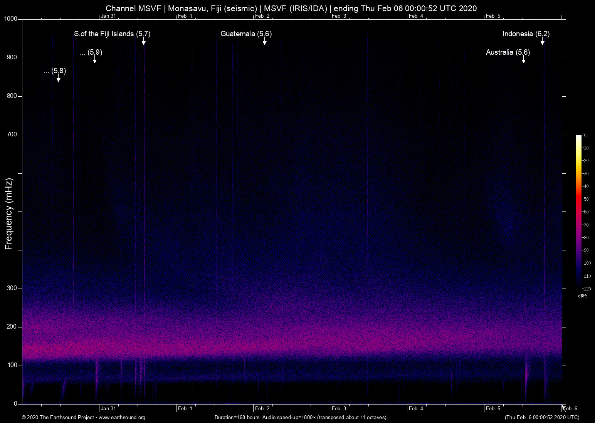Click the '200' frequency axis tick label

tap(12, 327)
